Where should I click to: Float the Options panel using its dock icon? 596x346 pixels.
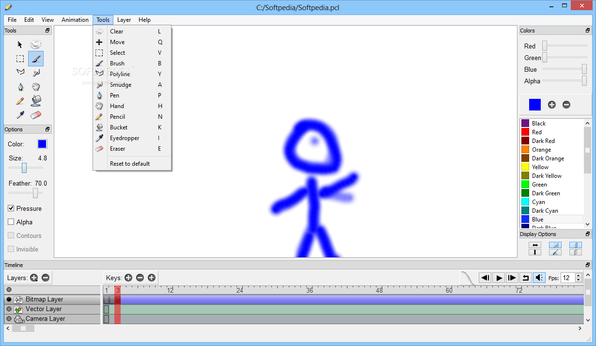47,129
